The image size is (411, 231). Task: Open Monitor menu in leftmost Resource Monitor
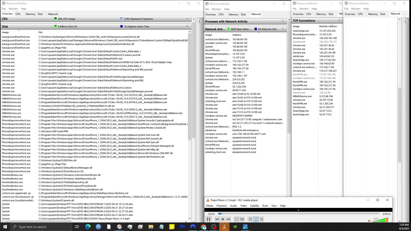tap(13, 9)
